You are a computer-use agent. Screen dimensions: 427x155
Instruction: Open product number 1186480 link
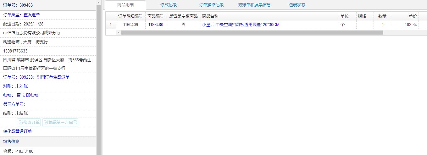point(156,25)
